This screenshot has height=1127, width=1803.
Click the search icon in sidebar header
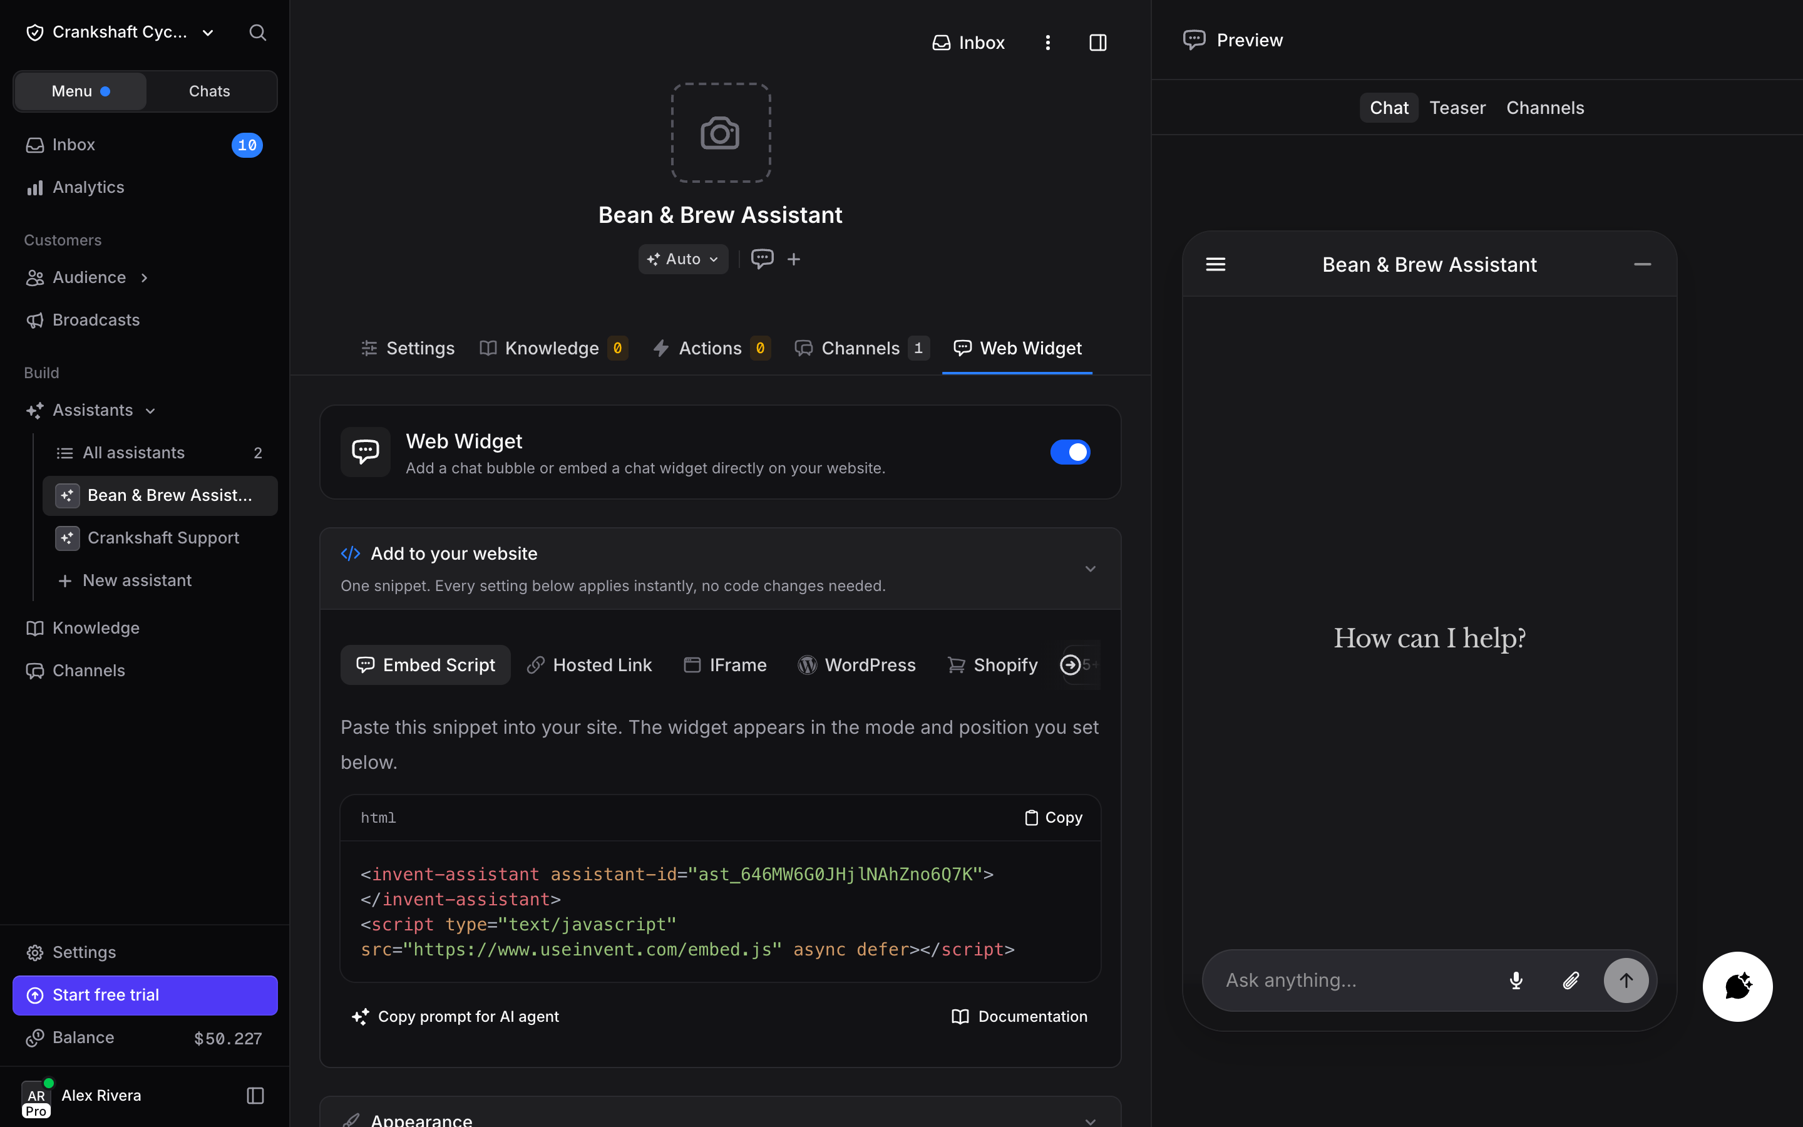click(257, 32)
